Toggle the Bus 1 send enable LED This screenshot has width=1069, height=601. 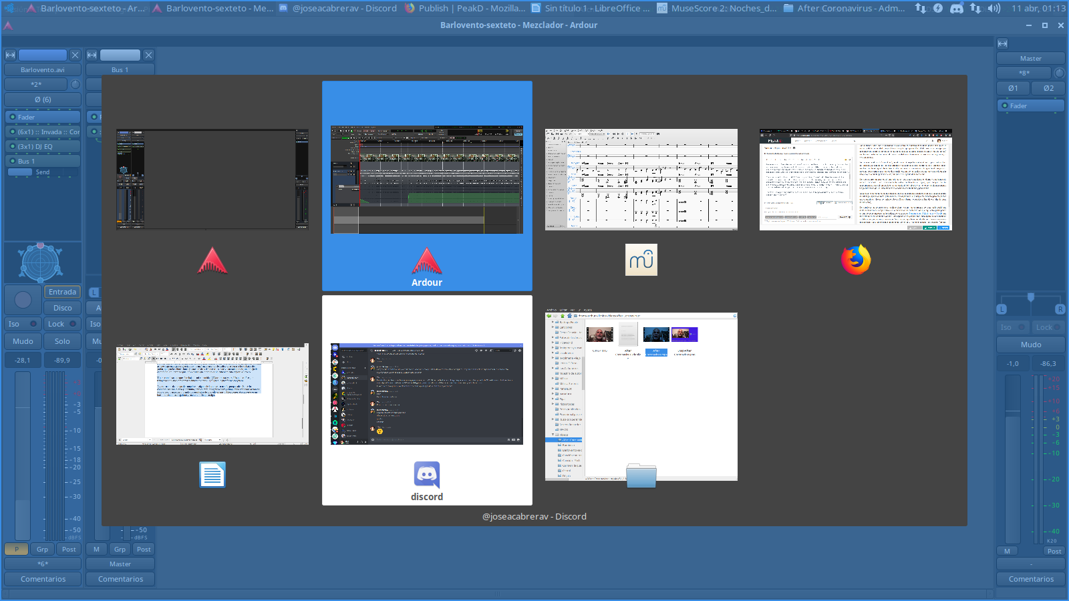pos(13,161)
